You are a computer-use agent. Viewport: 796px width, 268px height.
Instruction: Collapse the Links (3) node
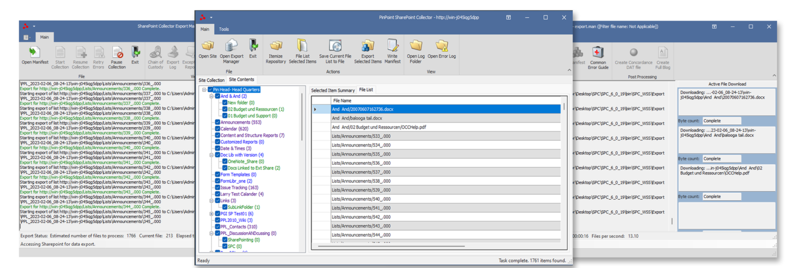tap(211, 201)
